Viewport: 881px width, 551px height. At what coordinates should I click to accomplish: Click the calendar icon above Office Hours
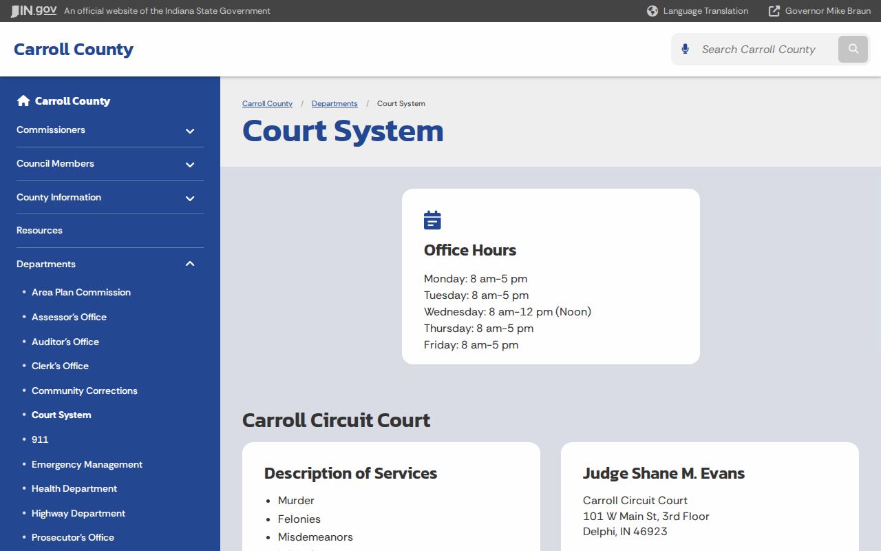point(432,220)
